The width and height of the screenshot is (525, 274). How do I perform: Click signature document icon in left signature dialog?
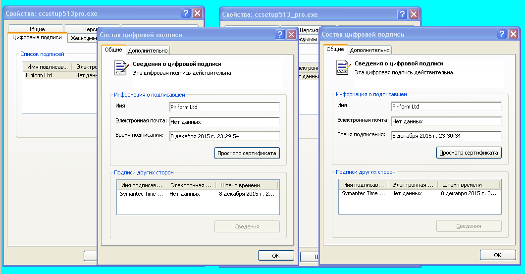[121, 68]
